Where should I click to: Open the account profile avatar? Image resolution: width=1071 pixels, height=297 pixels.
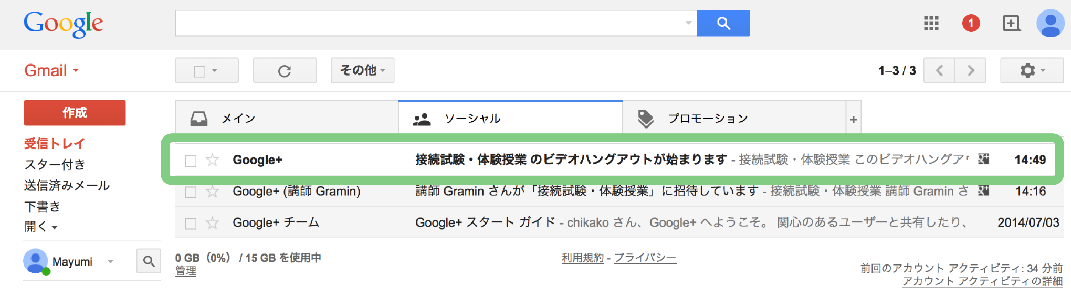[x=1051, y=23]
